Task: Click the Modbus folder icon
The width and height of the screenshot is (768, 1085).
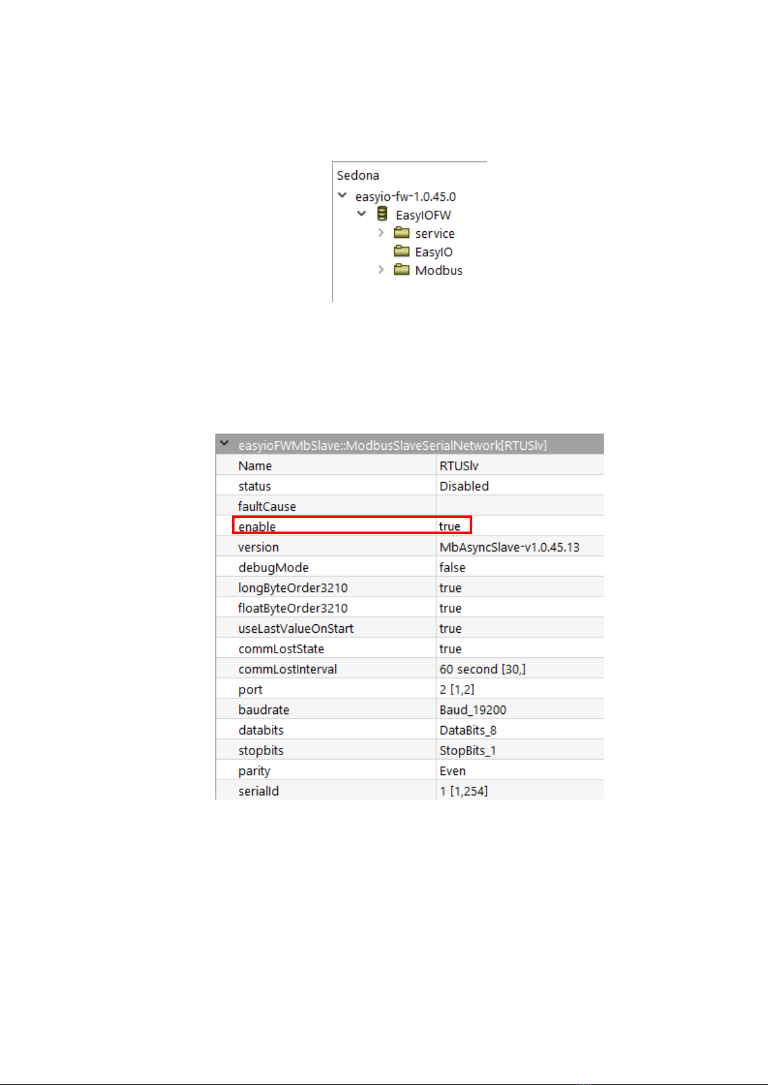Action: pos(402,269)
